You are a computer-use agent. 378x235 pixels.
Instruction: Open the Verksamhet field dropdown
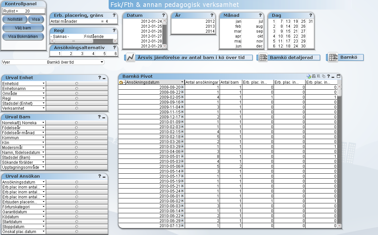click(43, 108)
